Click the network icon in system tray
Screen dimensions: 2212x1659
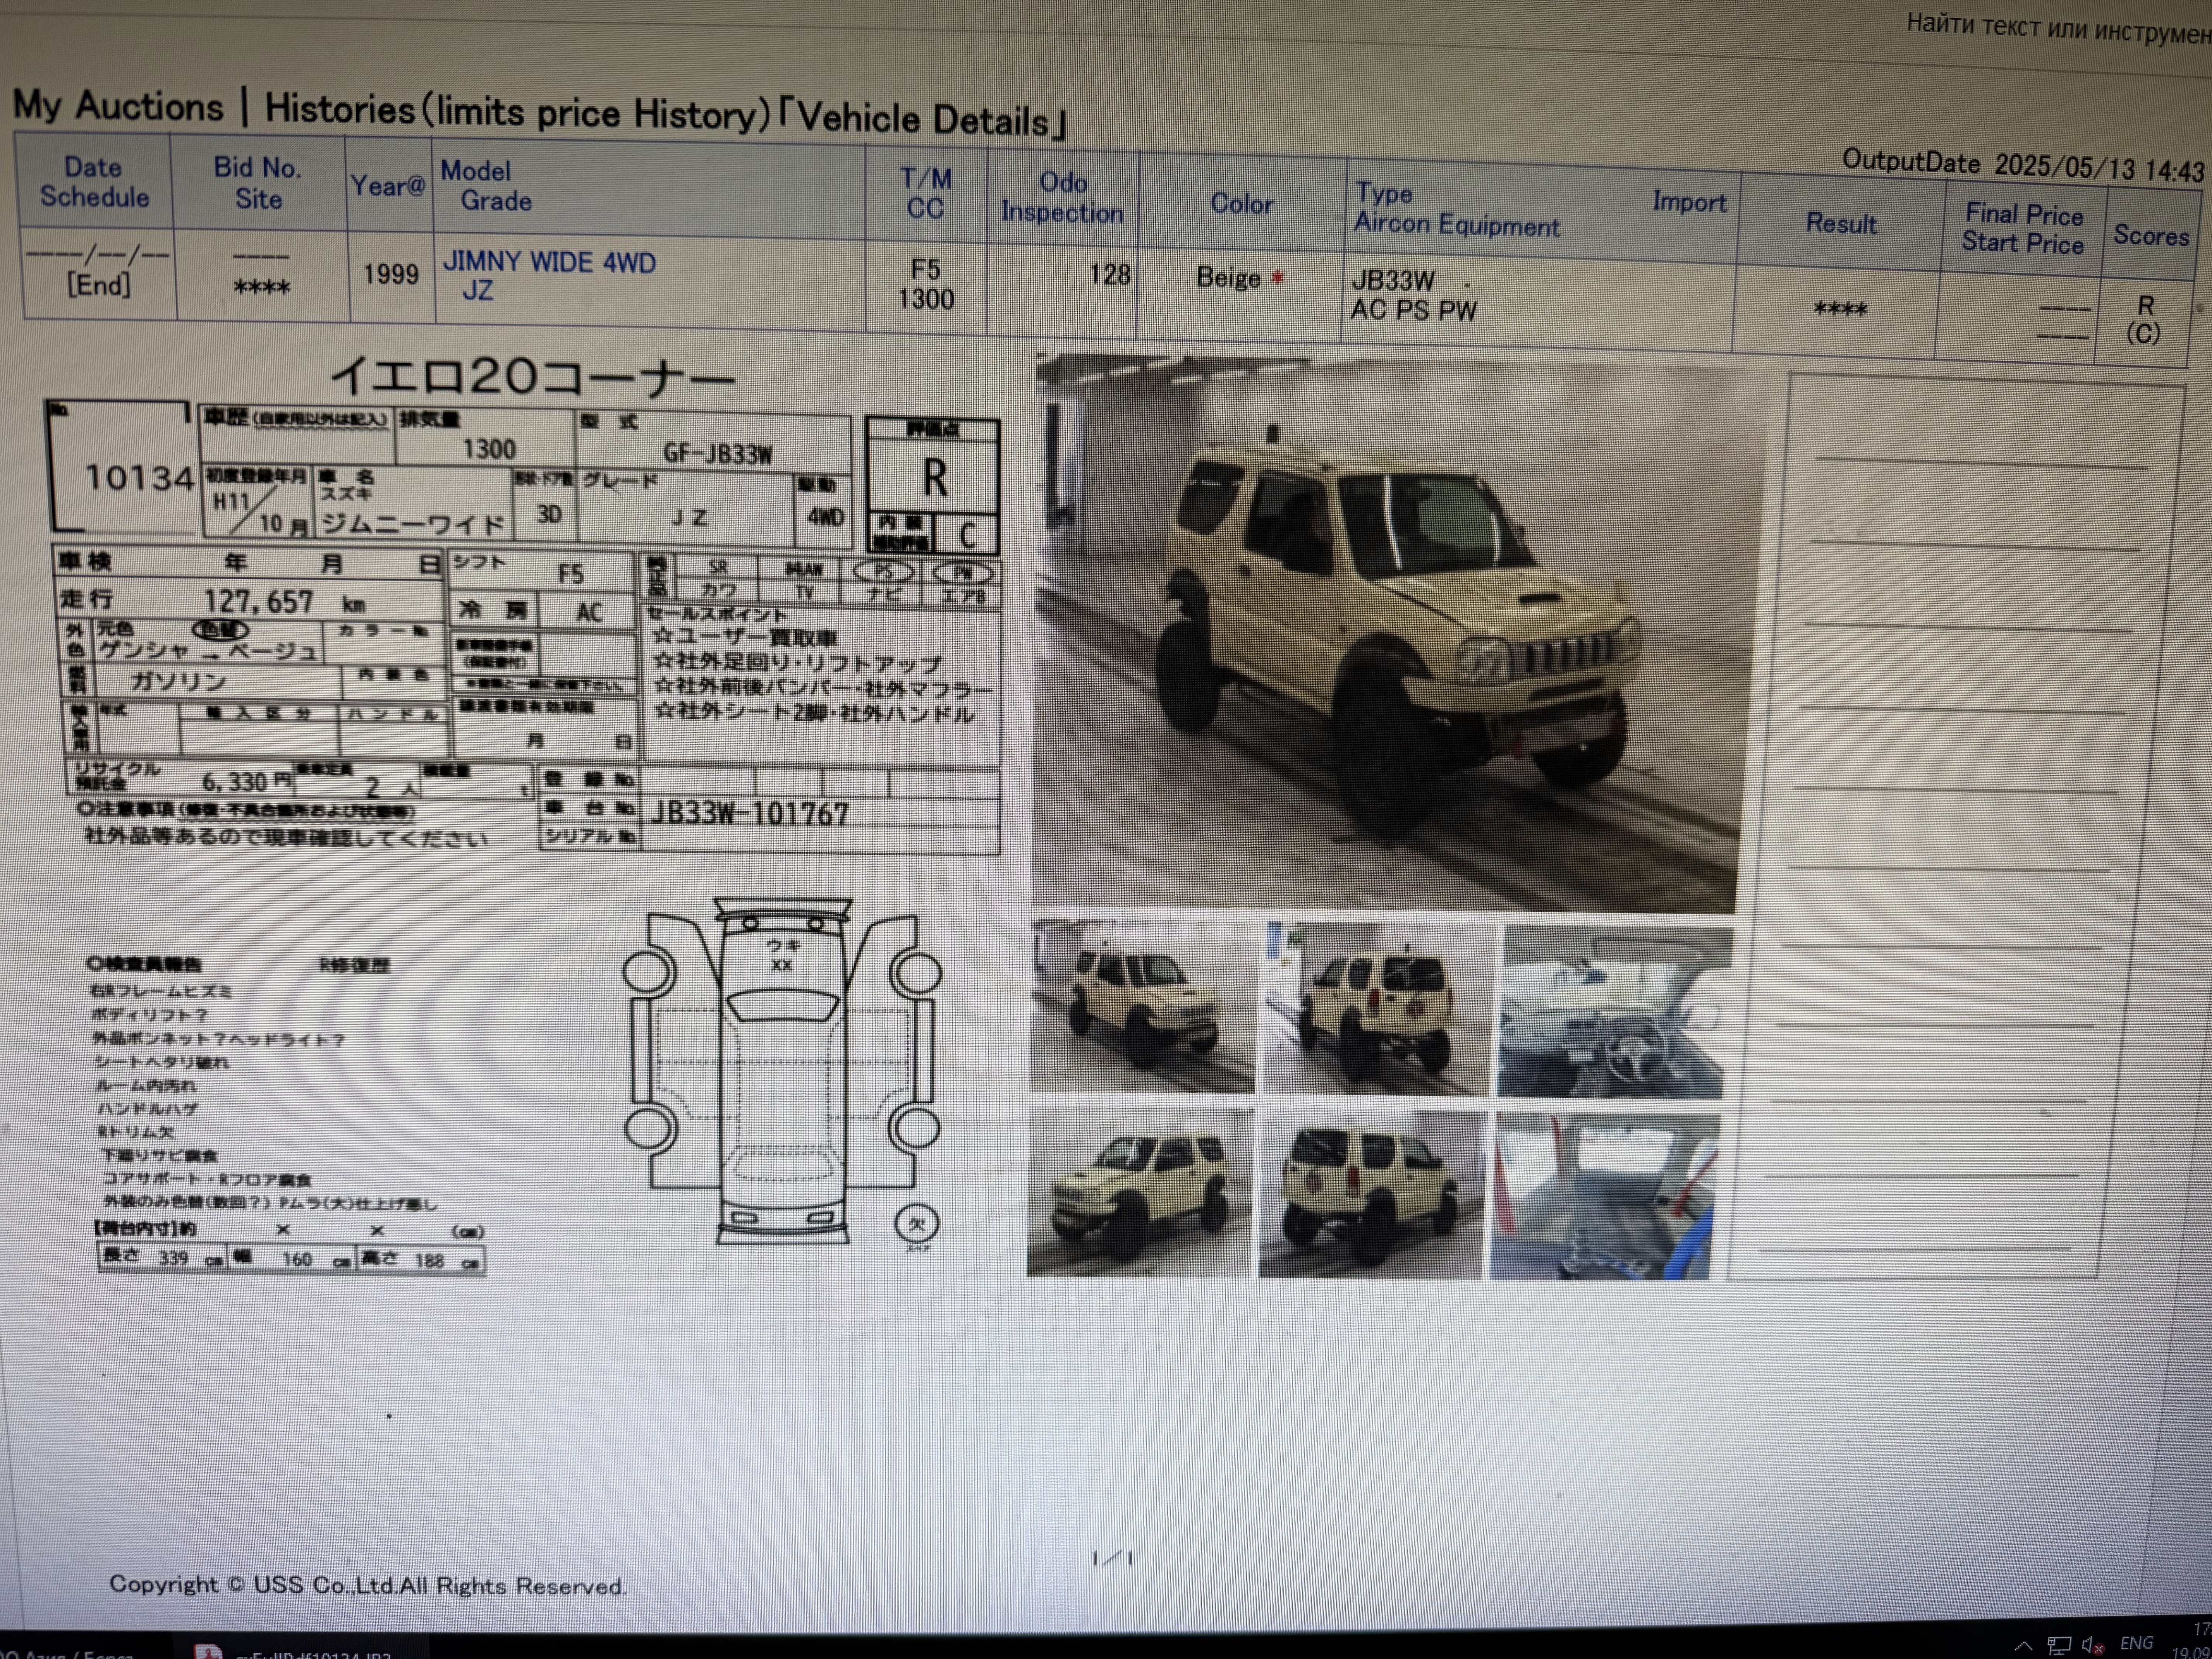tap(2059, 1645)
